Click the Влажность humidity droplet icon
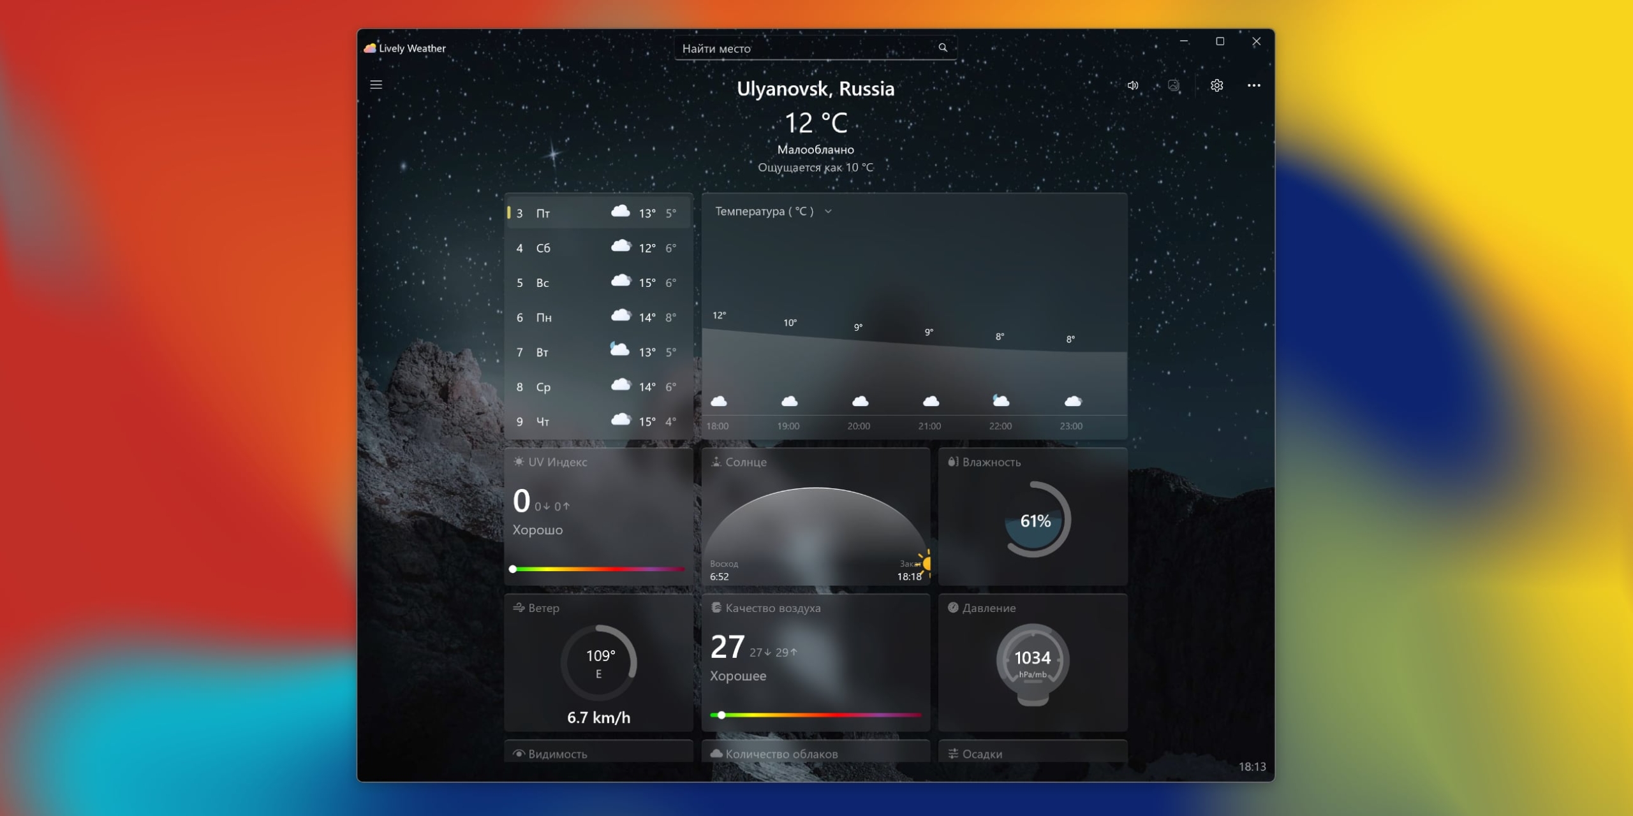 952,462
